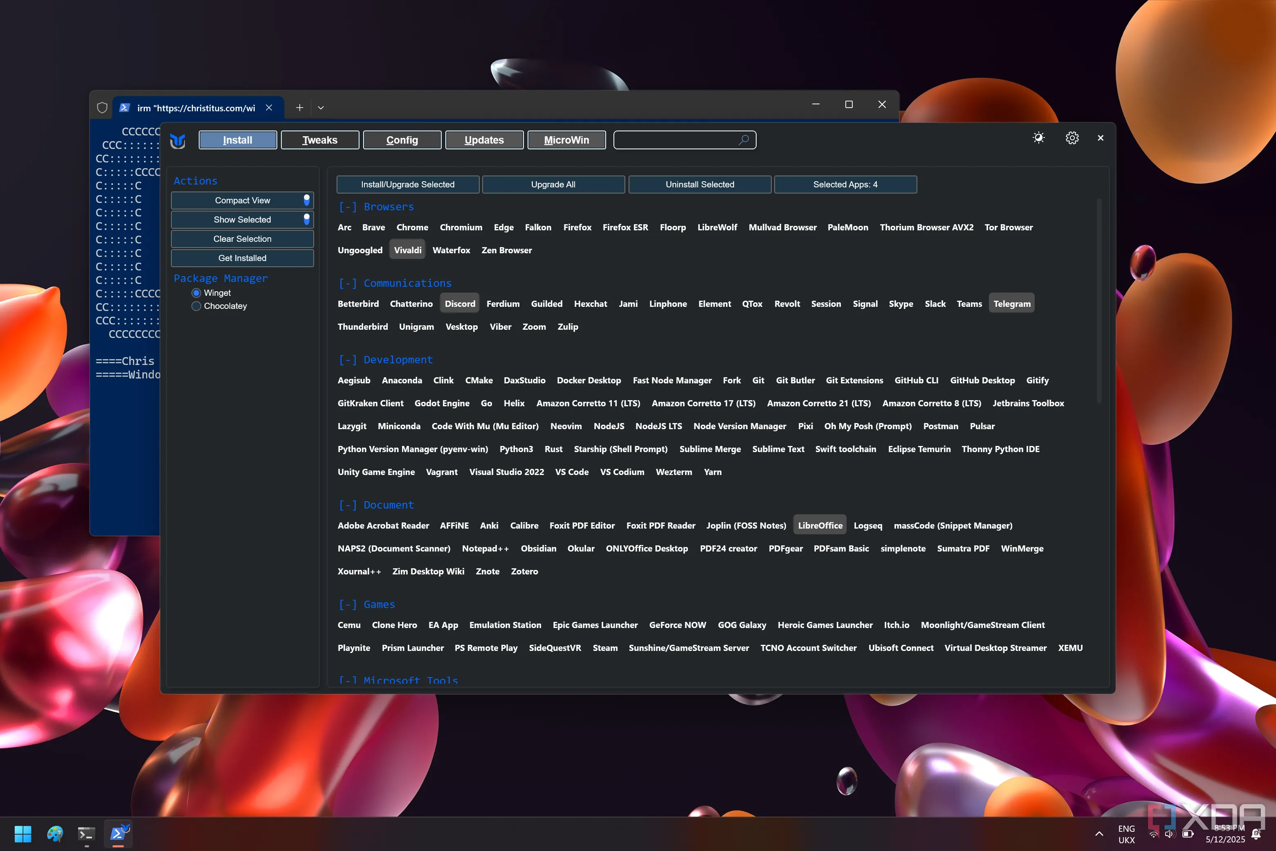The image size is (1276, 851).
Task: Toggle the Compact View switch
Action: 306,200
